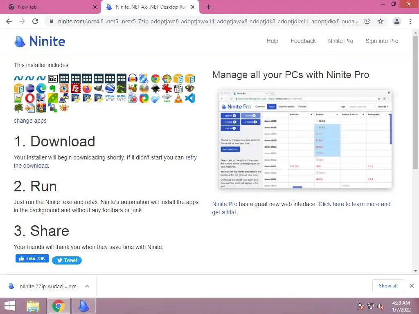Switch to the New Tab tab
The width and height of the screenshot is (419, 314).
[50, 7]
